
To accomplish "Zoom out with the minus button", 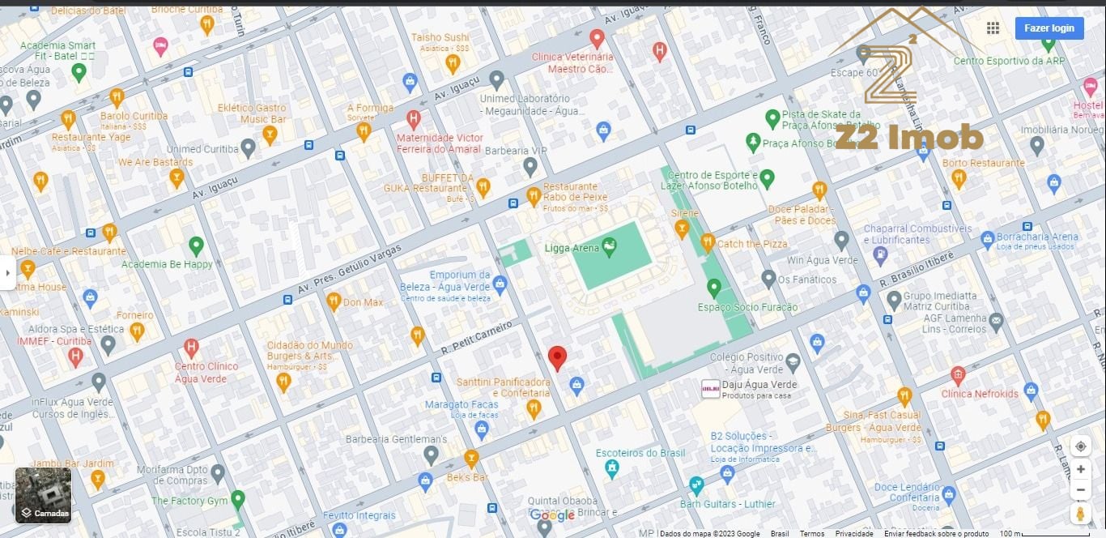I will 1080,489.
